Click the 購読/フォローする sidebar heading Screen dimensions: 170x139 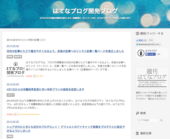tap(152, 33)
